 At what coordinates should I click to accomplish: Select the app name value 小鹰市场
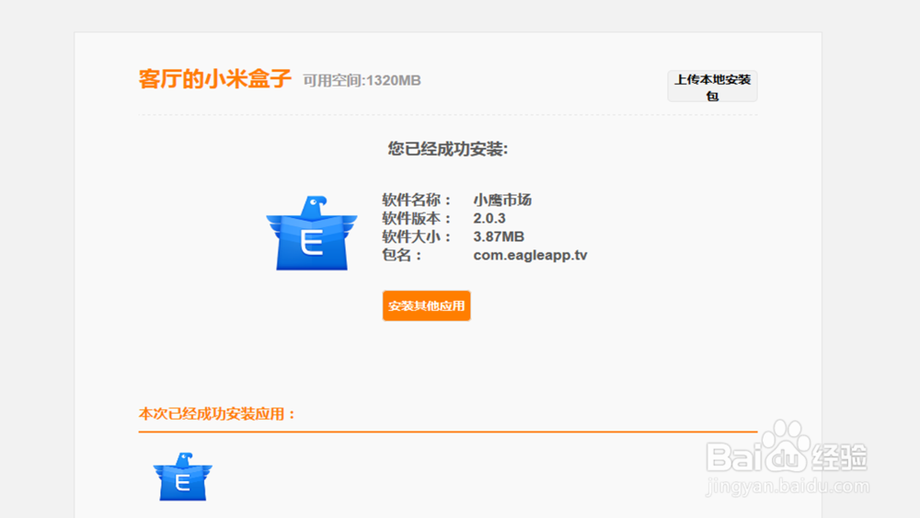[x=502, y=200]
